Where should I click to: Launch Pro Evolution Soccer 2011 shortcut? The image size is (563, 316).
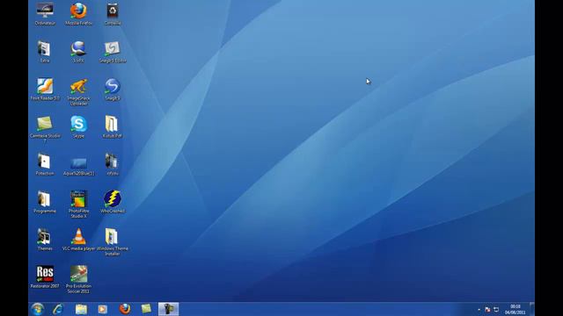[x=78, y=279]
